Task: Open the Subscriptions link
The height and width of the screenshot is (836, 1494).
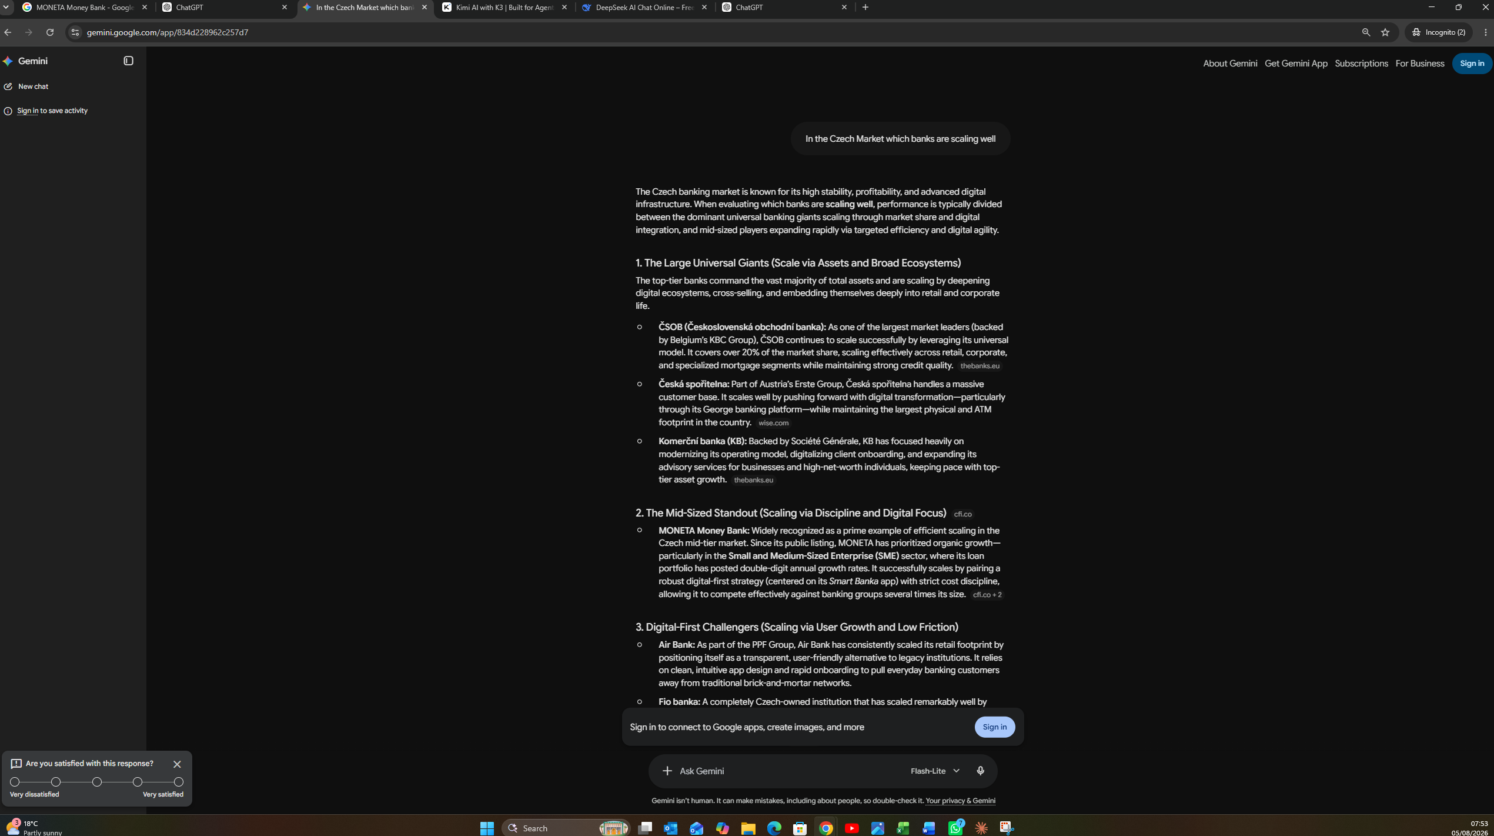Action: (x=1361, y=64)
